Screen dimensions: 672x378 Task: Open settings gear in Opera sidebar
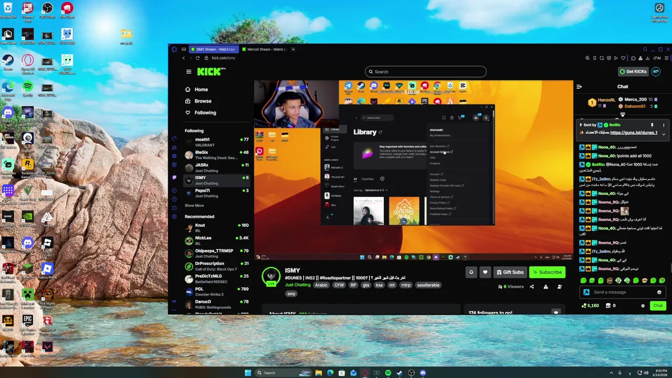(174, 216)
